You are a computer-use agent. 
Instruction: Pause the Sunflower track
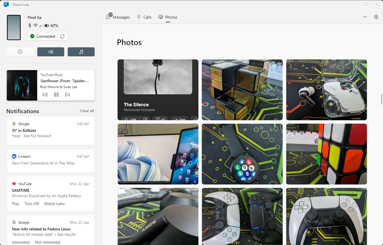(57, 95)
